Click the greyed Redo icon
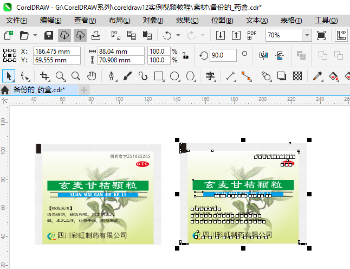This screenshot has width=350, height=269. point(191,35)
